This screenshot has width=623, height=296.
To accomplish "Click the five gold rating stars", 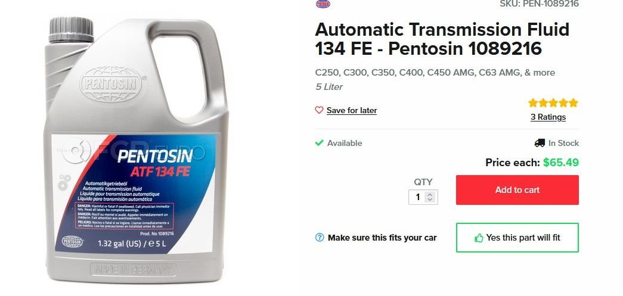I will point(553,103).
